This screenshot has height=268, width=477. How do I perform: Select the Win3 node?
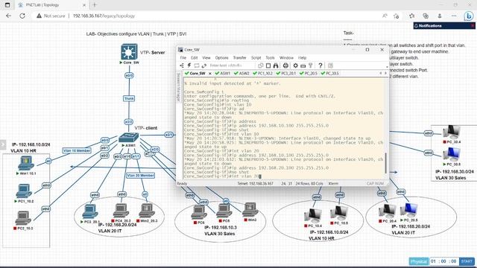pos(250,210)
